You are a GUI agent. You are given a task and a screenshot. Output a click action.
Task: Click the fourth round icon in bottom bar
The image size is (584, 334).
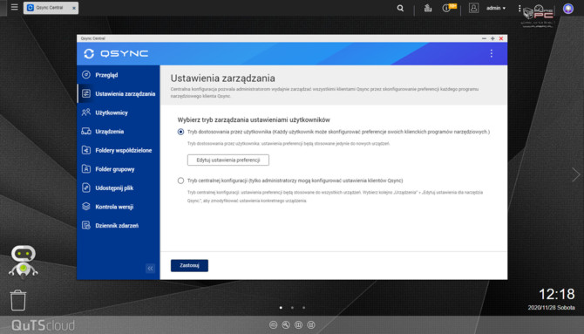point(311,325)
